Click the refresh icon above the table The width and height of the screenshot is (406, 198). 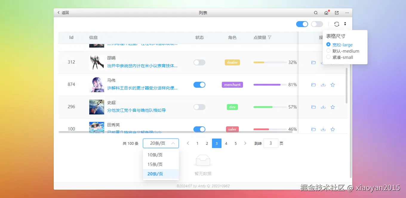337,24
